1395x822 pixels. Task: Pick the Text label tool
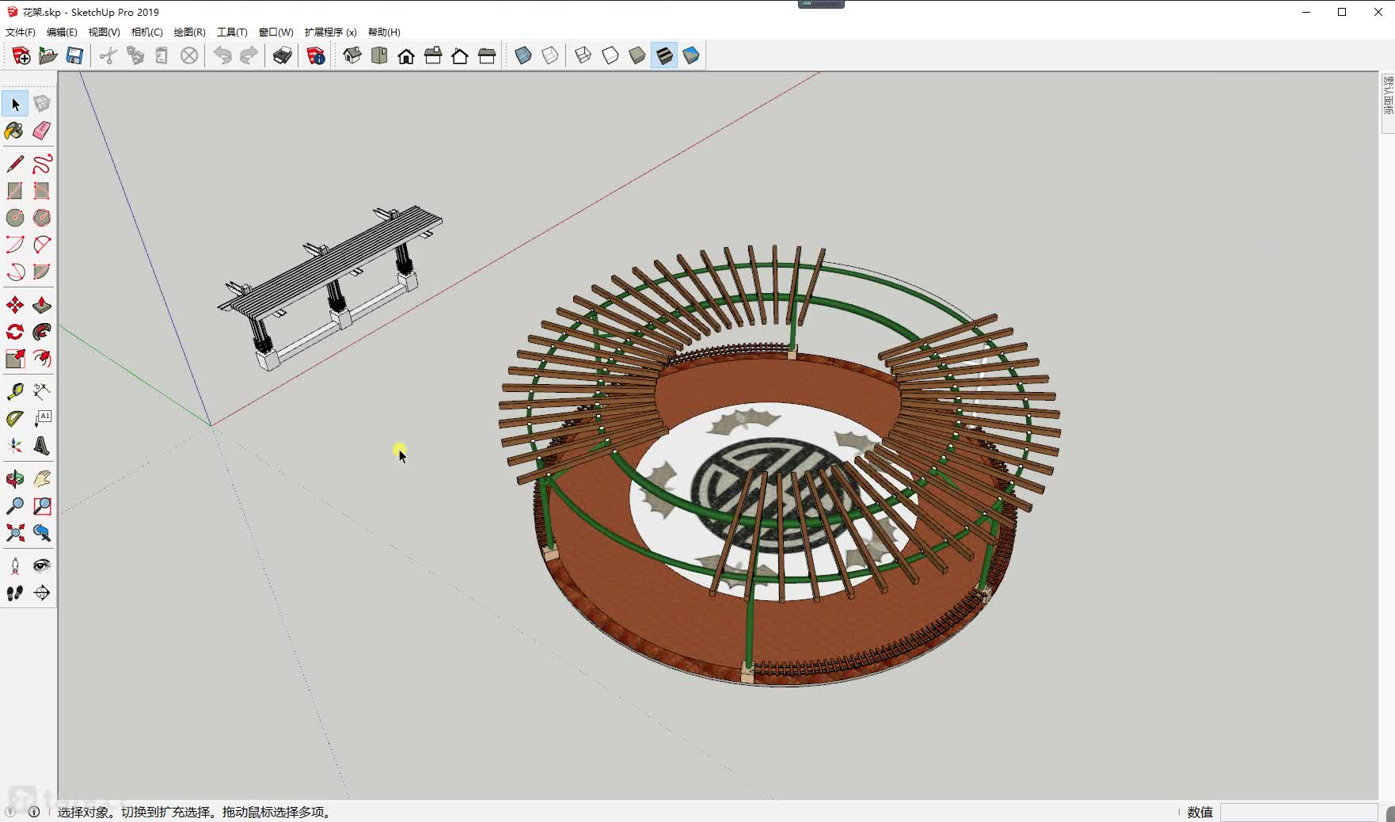click(x=42, y=419)
